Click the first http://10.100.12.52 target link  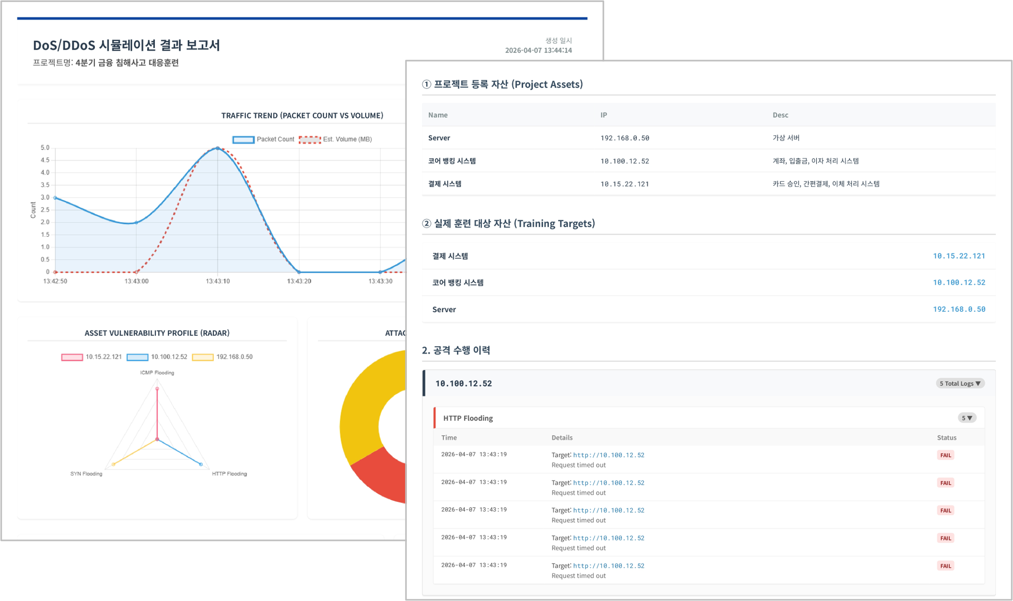point(608,455)
